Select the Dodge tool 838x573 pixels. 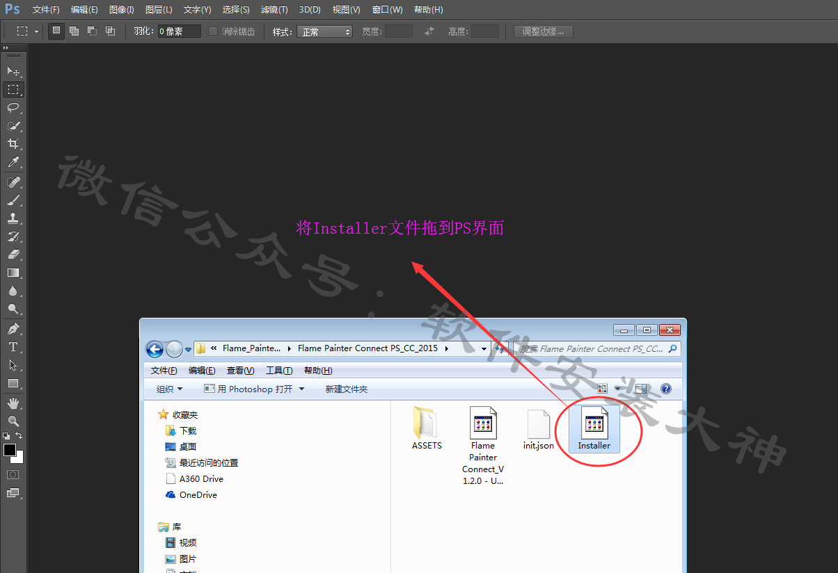tap(13, 309)
